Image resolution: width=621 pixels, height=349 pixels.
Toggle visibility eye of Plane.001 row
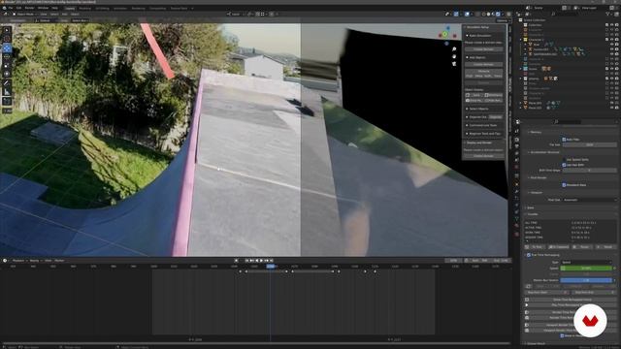pos(612,103)
